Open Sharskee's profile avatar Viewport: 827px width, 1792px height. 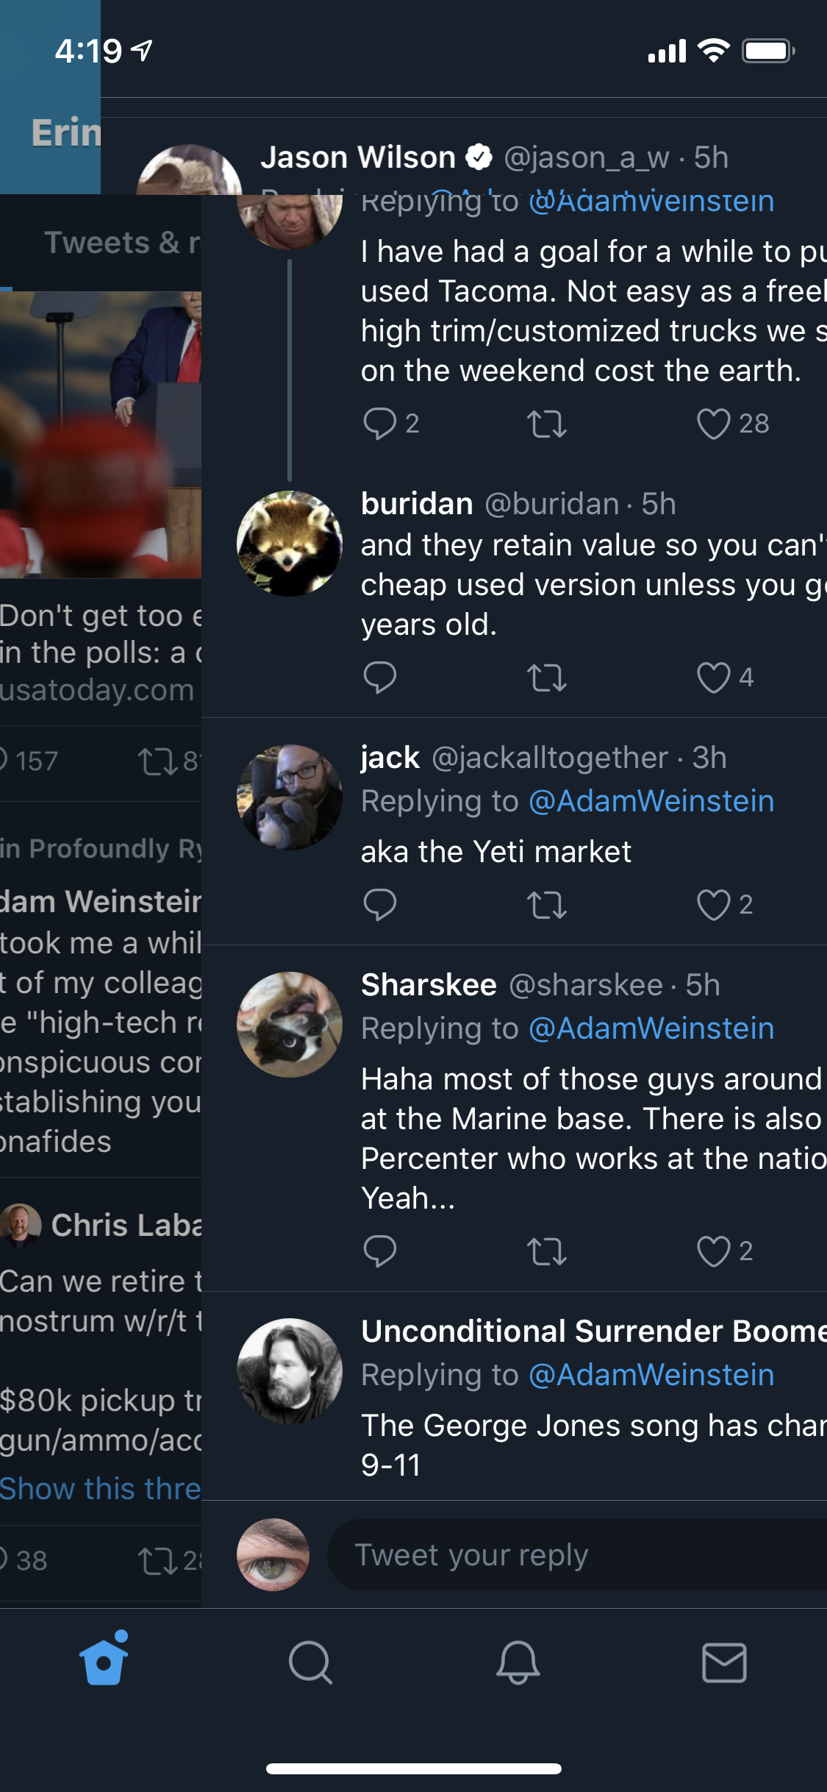[x=290, y=1025]
